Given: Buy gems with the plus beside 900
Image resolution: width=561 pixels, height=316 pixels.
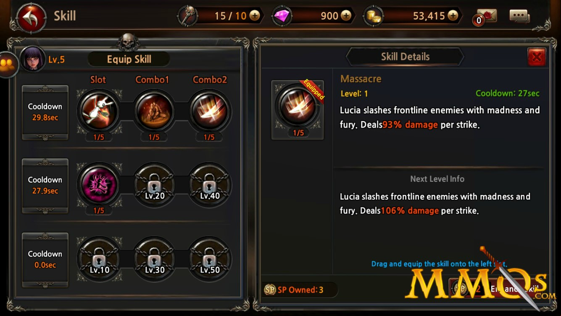Looking at the screenshot, I should pyautogui.click(x=346, y=16).
